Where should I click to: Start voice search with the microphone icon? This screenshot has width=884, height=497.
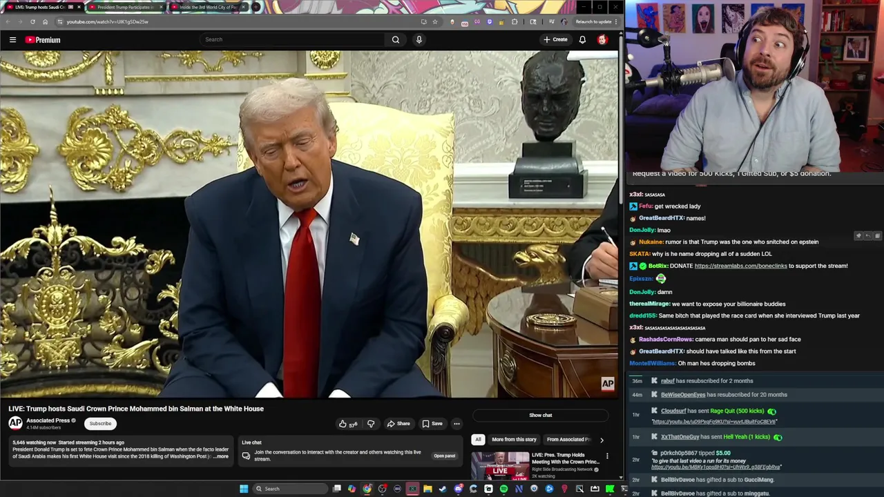[x=419, y=39]
